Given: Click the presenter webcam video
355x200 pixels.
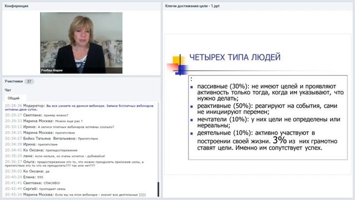Looking at the screenshot, I should tap(82, 43).
